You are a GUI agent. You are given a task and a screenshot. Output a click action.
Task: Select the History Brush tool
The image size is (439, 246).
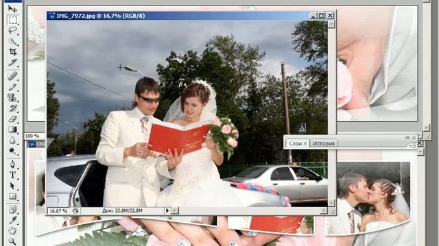(12, 108)
